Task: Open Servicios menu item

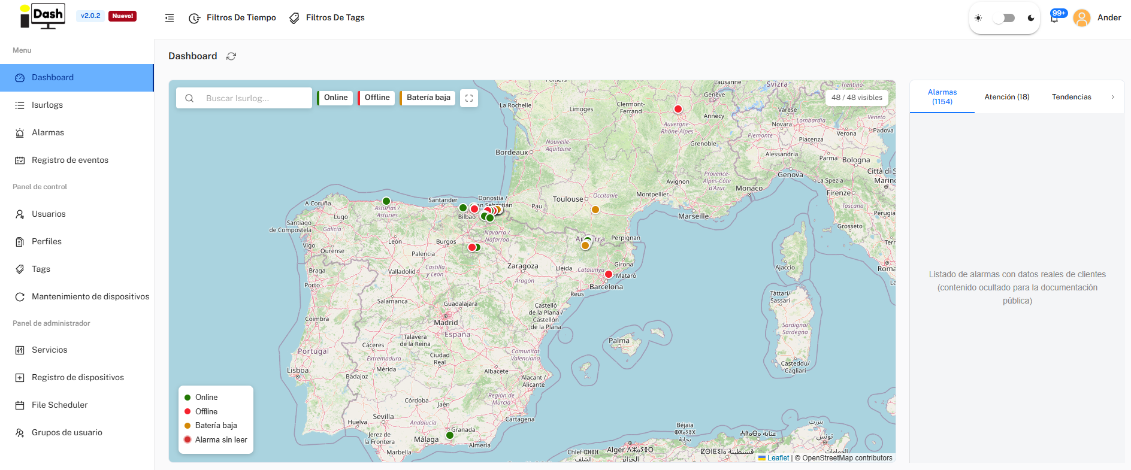Action: click(77, 350)
